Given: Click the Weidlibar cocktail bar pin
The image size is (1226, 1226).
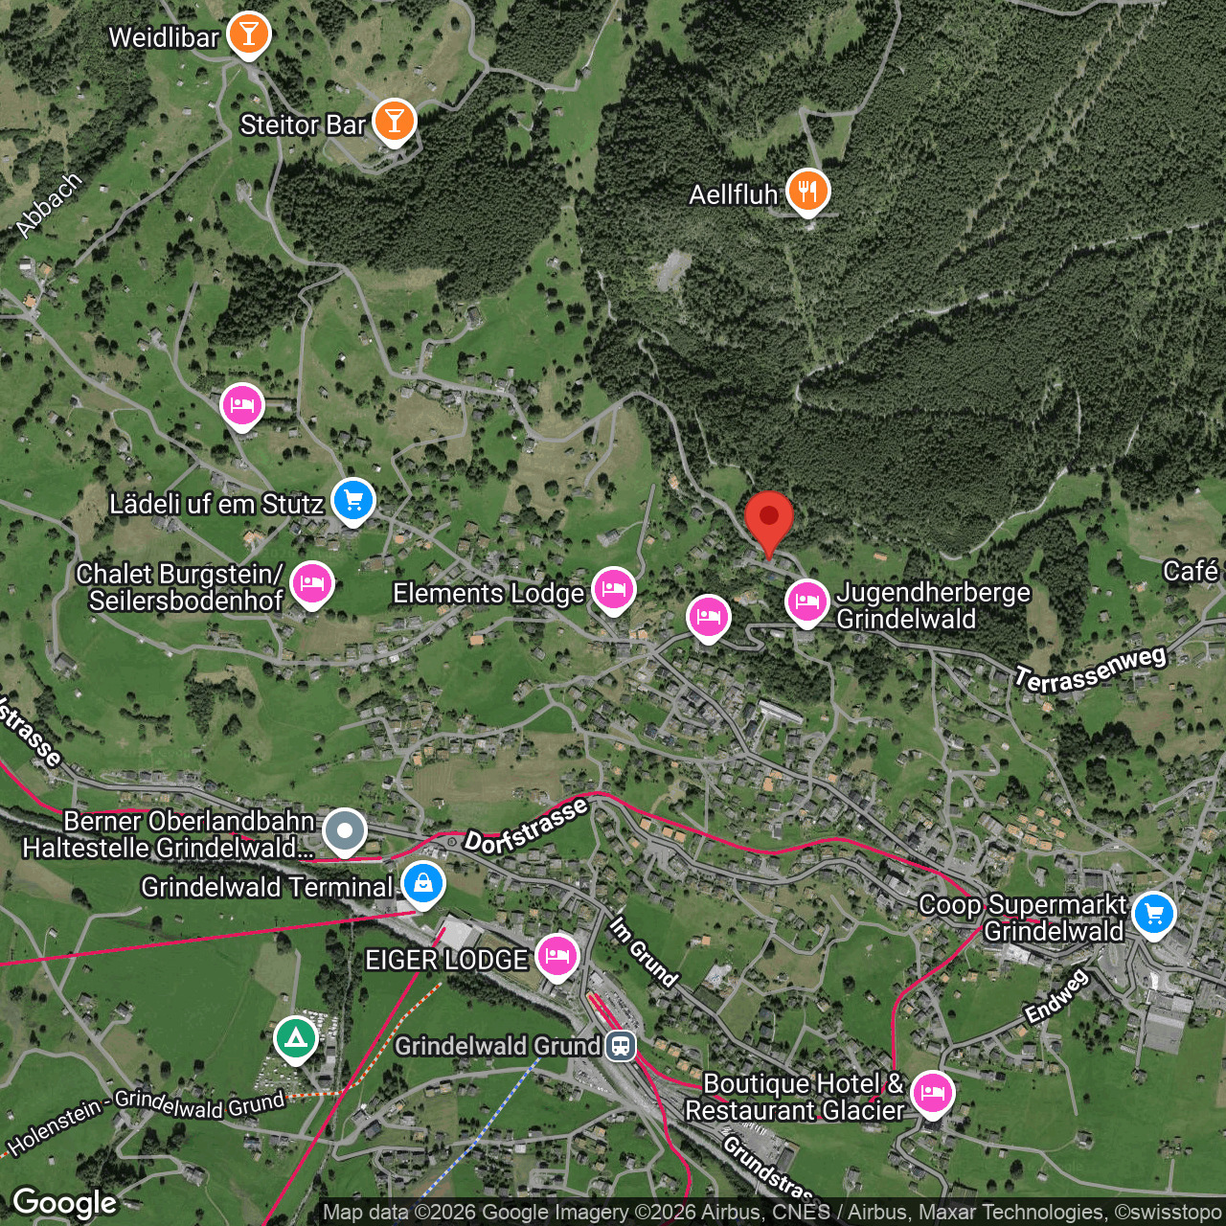Looking at the screenshot, I should [x=248, y=35].
